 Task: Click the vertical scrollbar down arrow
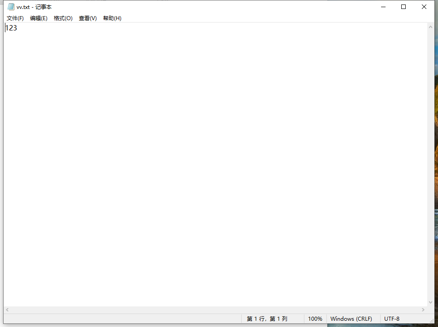(431, 303)
